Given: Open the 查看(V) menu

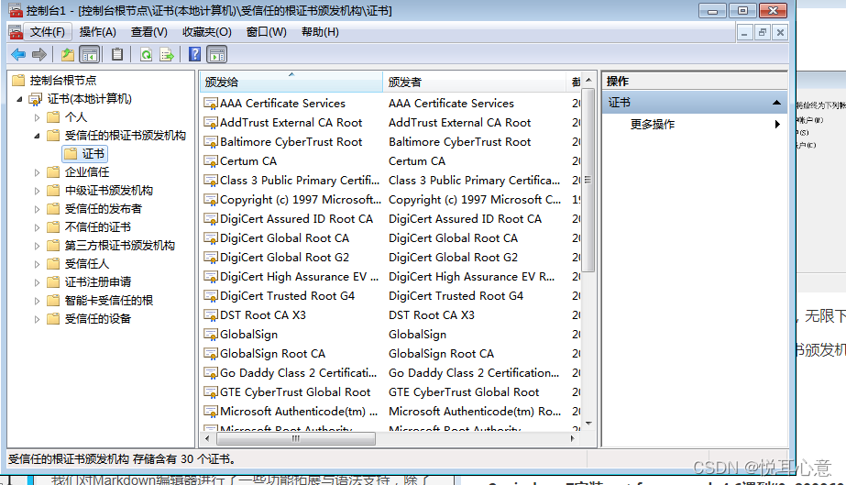Looking at the screenshot, I should 148,32.
